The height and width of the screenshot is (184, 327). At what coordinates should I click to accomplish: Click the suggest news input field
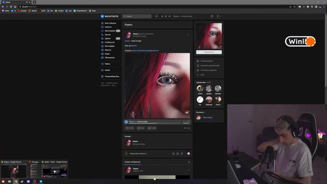148,153
